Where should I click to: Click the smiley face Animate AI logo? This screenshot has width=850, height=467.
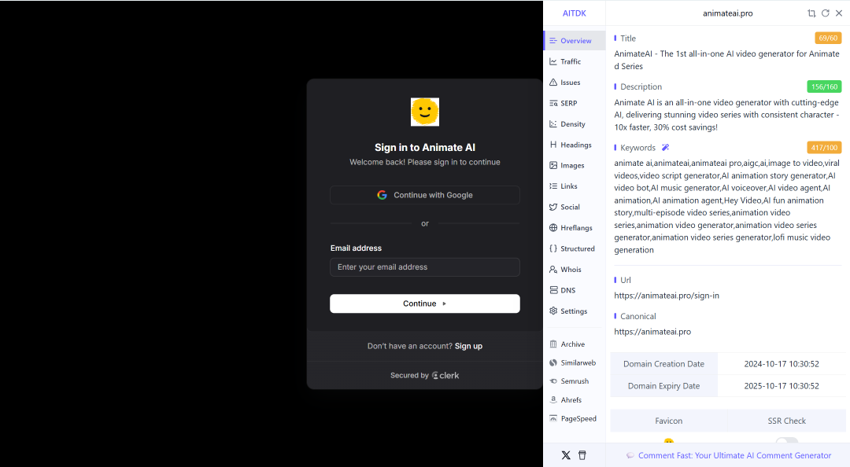(x=425, y=112)
